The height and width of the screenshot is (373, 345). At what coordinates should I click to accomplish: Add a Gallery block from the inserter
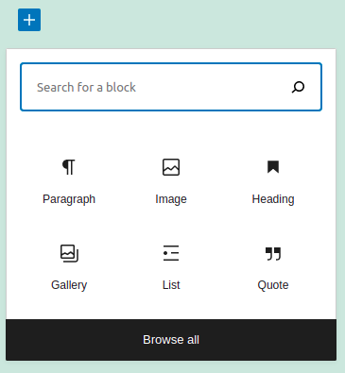69,267
